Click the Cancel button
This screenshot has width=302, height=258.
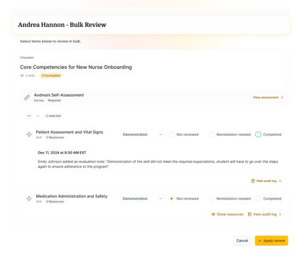(x=242, y=240)
